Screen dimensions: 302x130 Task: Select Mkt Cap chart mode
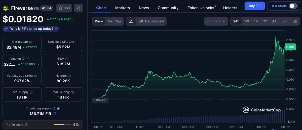point(114,21)
